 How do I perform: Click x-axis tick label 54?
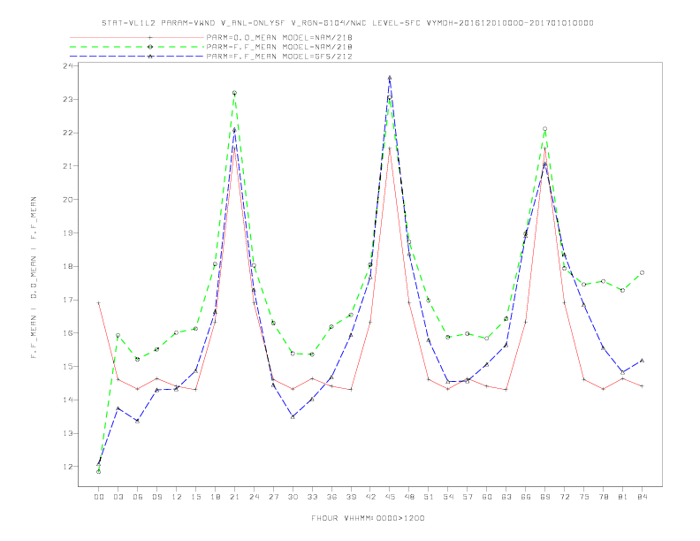click(x=448, y=497)
